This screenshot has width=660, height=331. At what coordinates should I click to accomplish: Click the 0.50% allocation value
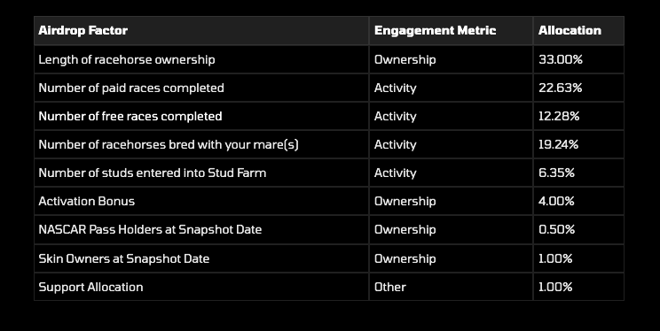[556, 229]
